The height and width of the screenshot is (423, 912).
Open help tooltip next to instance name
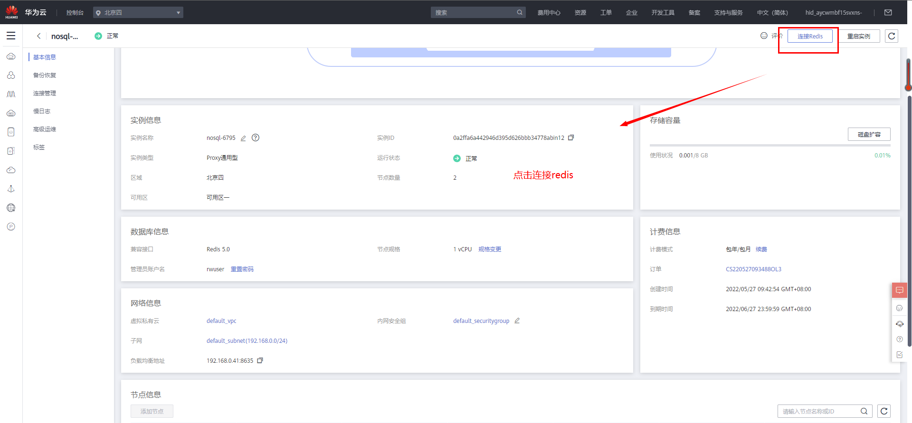pos(256,138)
